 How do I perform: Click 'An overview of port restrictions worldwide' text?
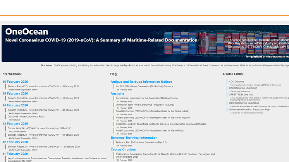point(247,113)
